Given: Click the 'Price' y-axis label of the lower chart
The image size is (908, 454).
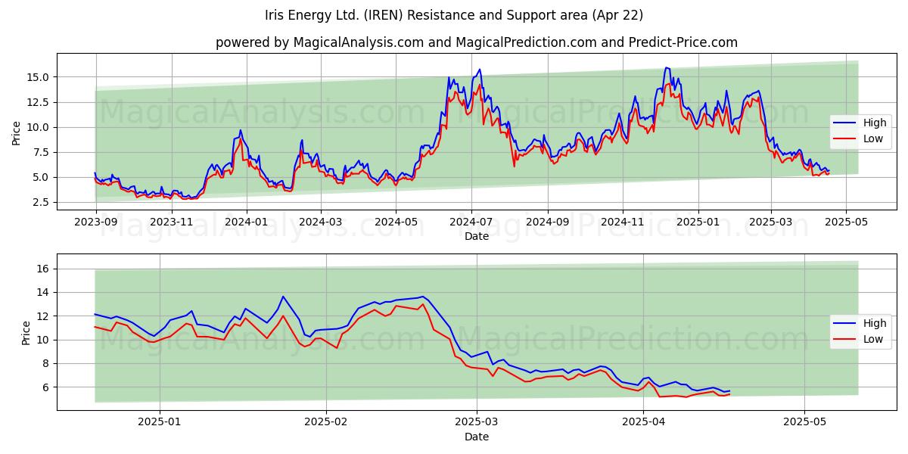Looking at the screenshot, I should coord(26,333).
